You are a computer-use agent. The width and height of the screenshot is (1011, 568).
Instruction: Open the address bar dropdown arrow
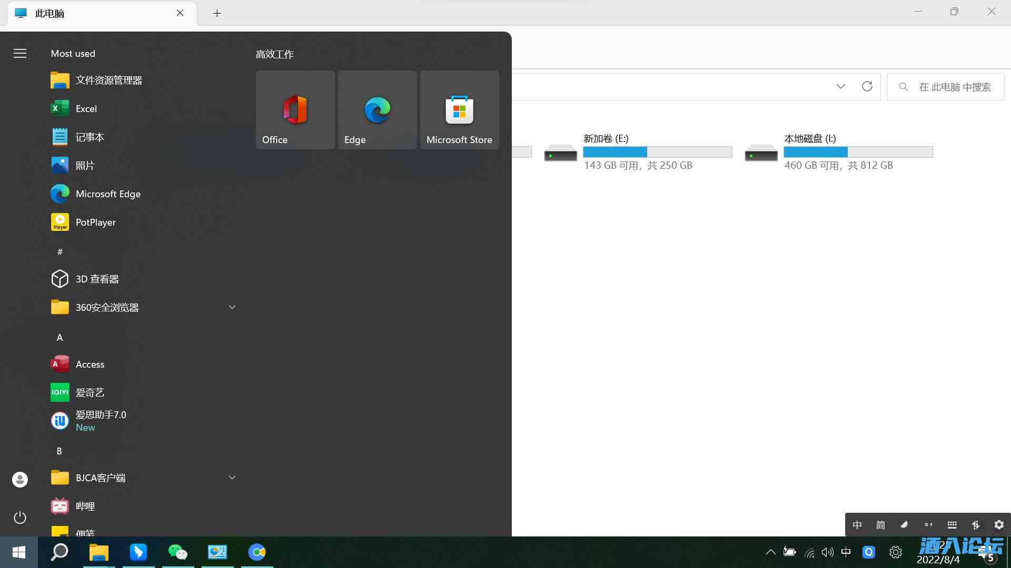tap(840, 86)
